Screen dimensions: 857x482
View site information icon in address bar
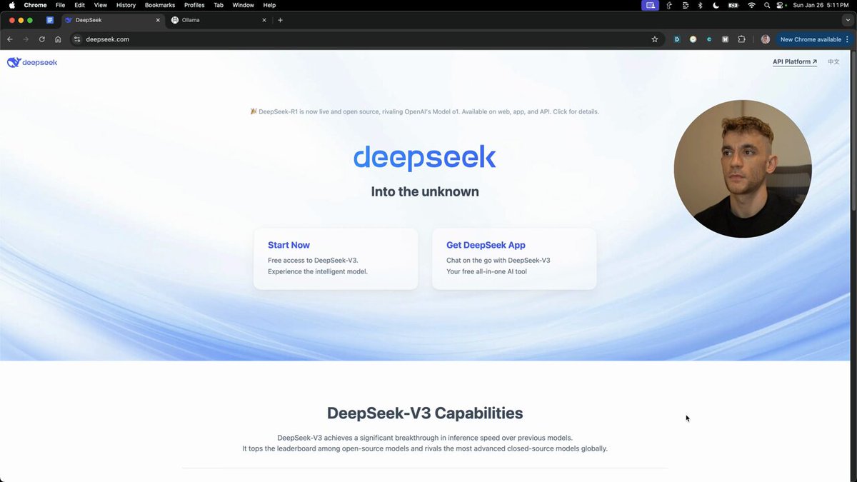[78, 39]
